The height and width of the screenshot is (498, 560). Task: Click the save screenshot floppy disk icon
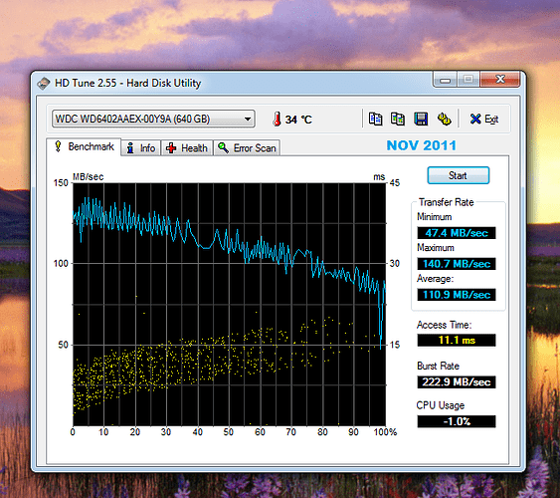click(421, 120)
